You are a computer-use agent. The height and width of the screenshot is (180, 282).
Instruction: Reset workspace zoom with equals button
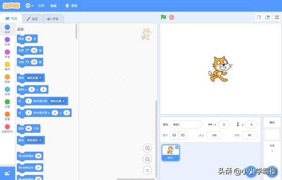[147, 170]
